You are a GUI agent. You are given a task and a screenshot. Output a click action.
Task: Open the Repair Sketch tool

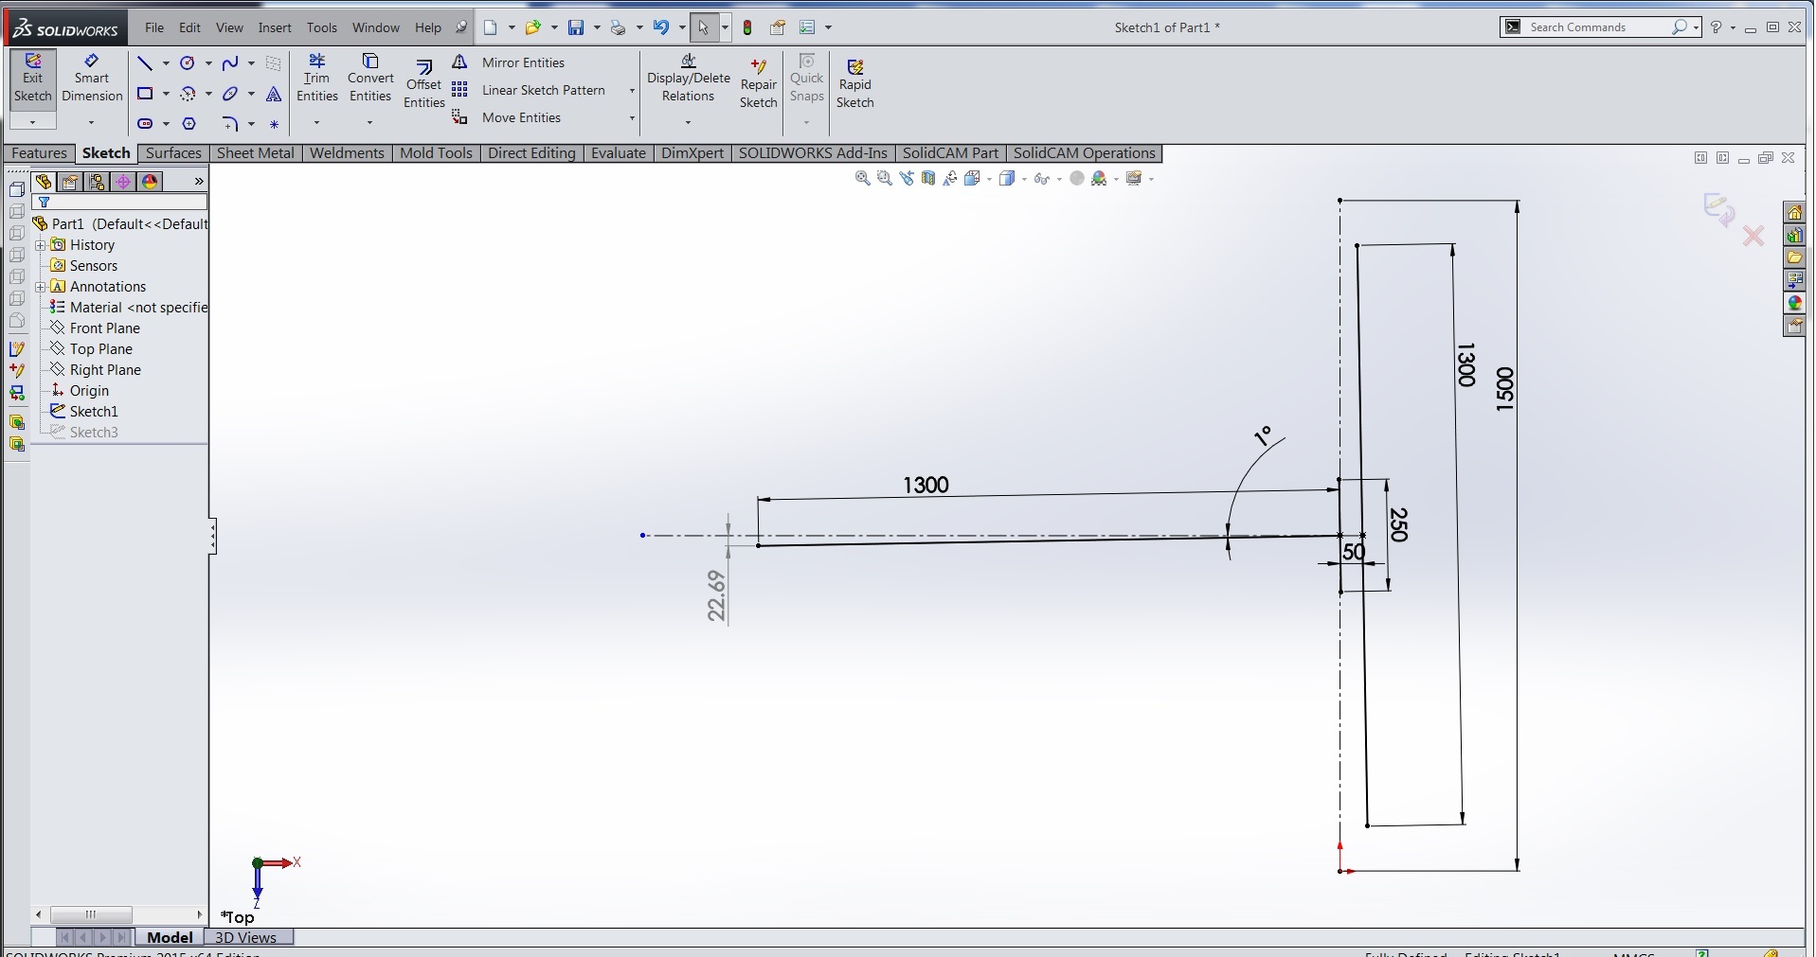point(758,85)
